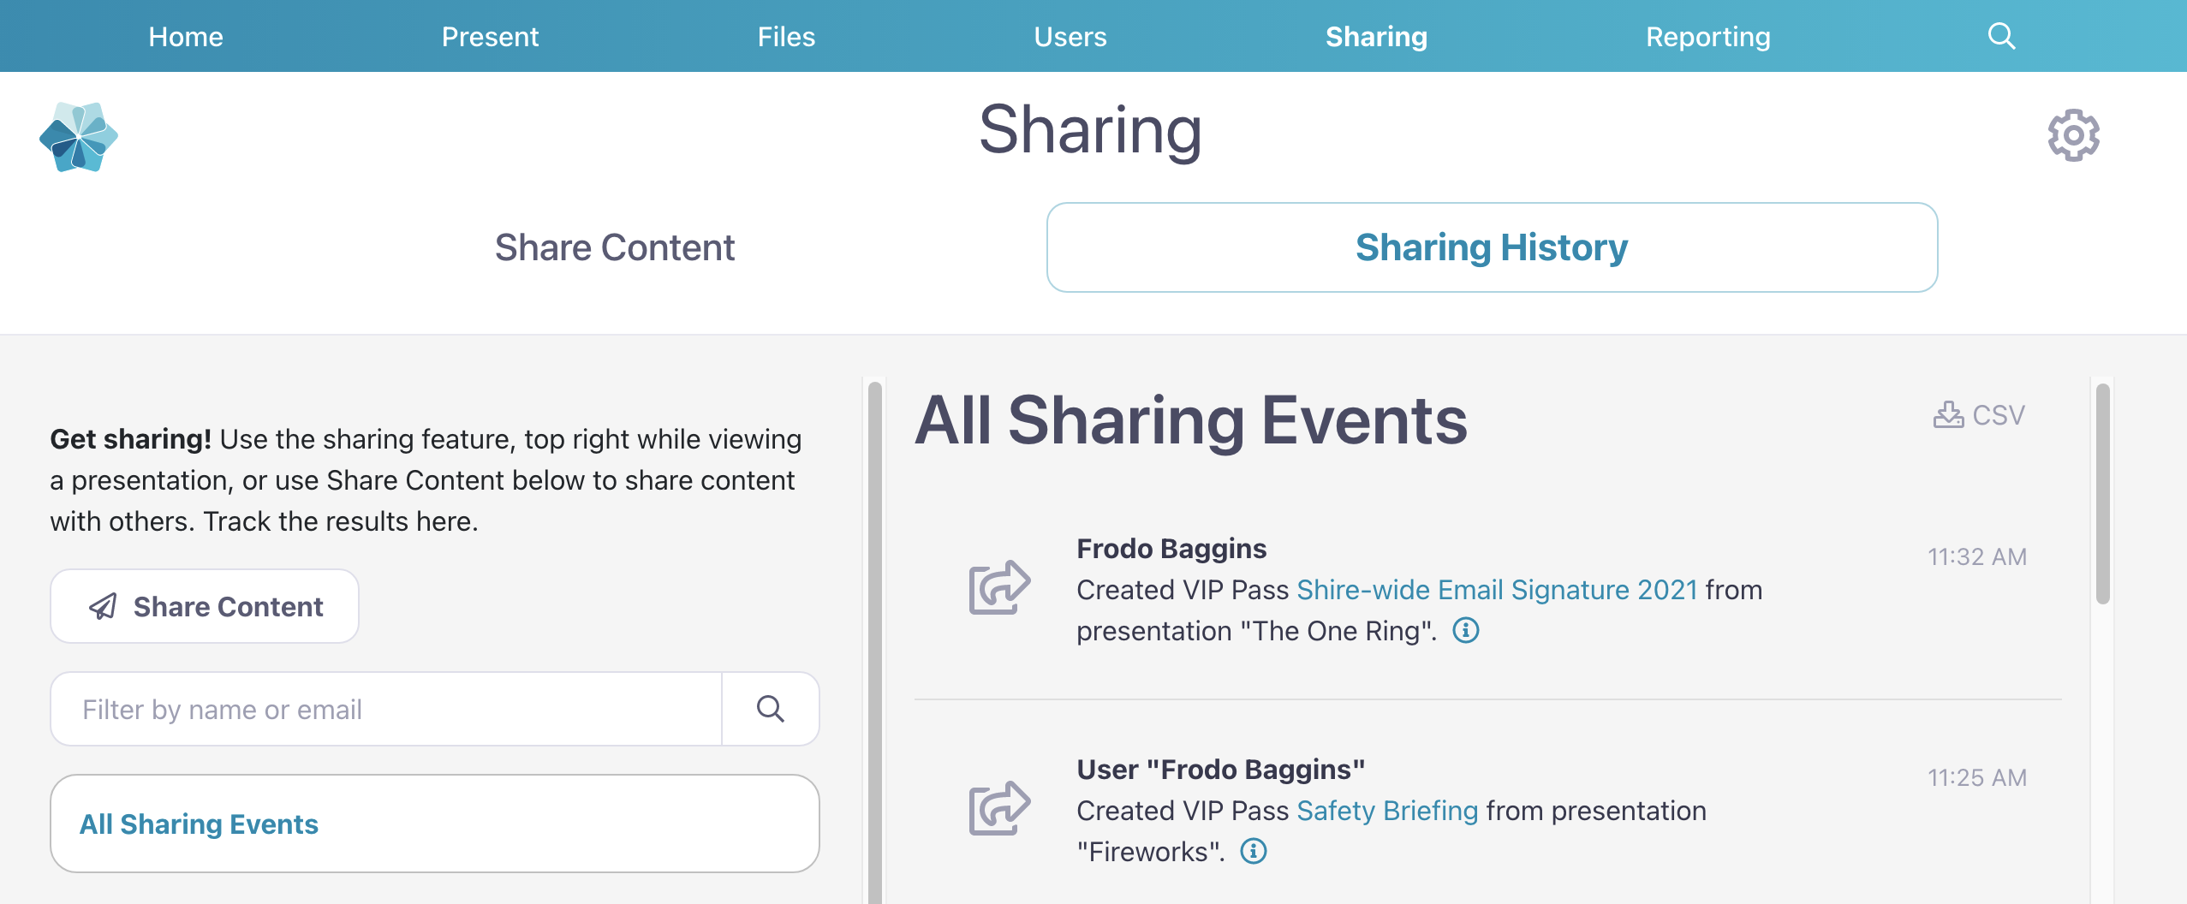Image resolution: width=2187 pixels, height=904 pixels.
Task: Navigate to Files
Action: tap(786, 37)
